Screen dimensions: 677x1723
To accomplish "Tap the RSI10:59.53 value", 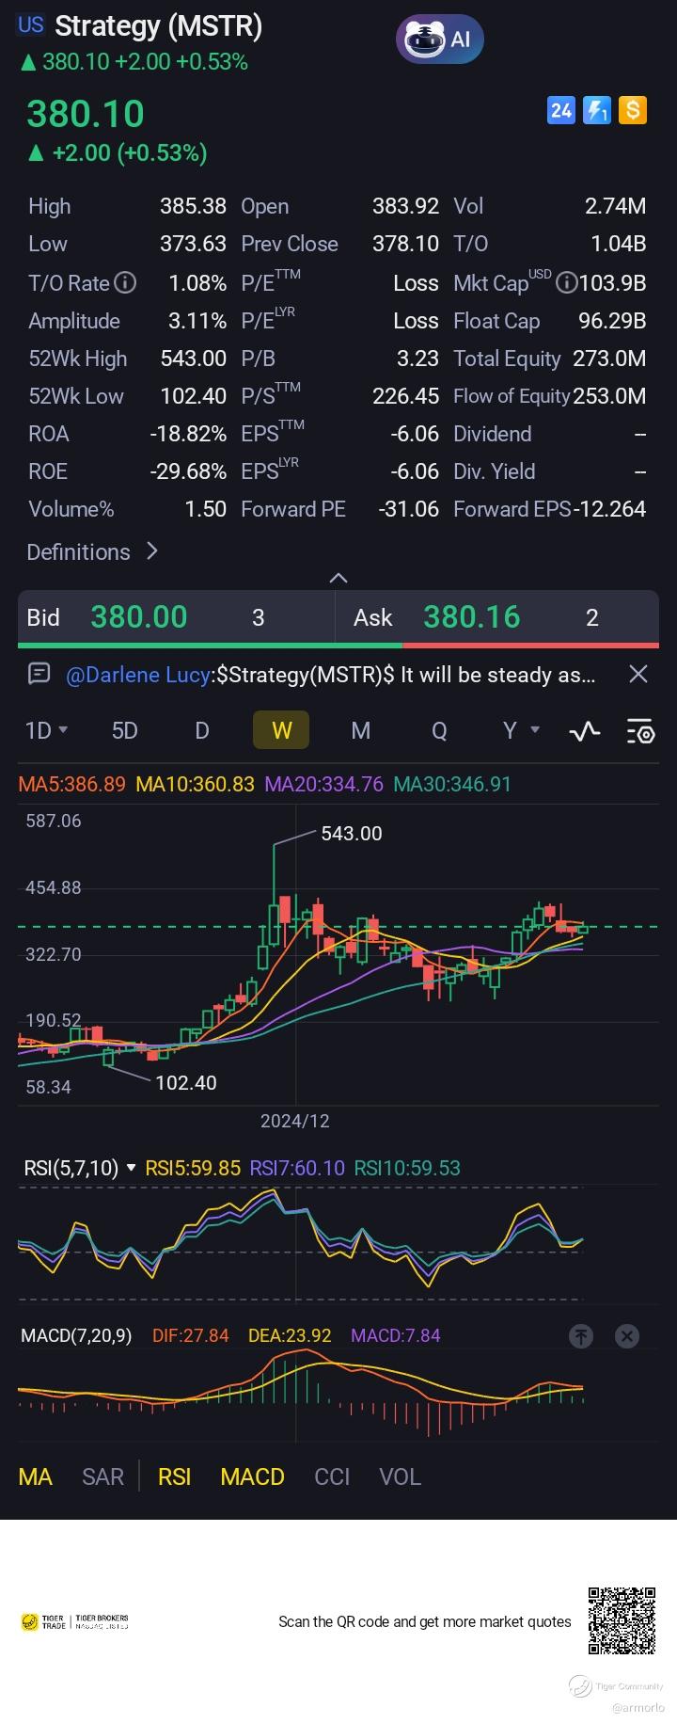I will tap(407, 1168).
